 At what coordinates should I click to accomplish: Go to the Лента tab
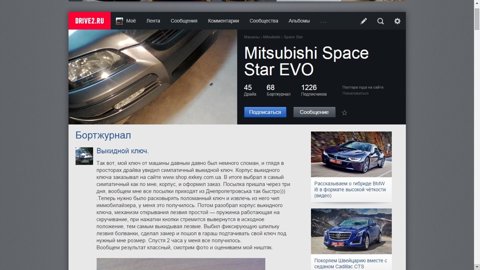coord(153,21)
